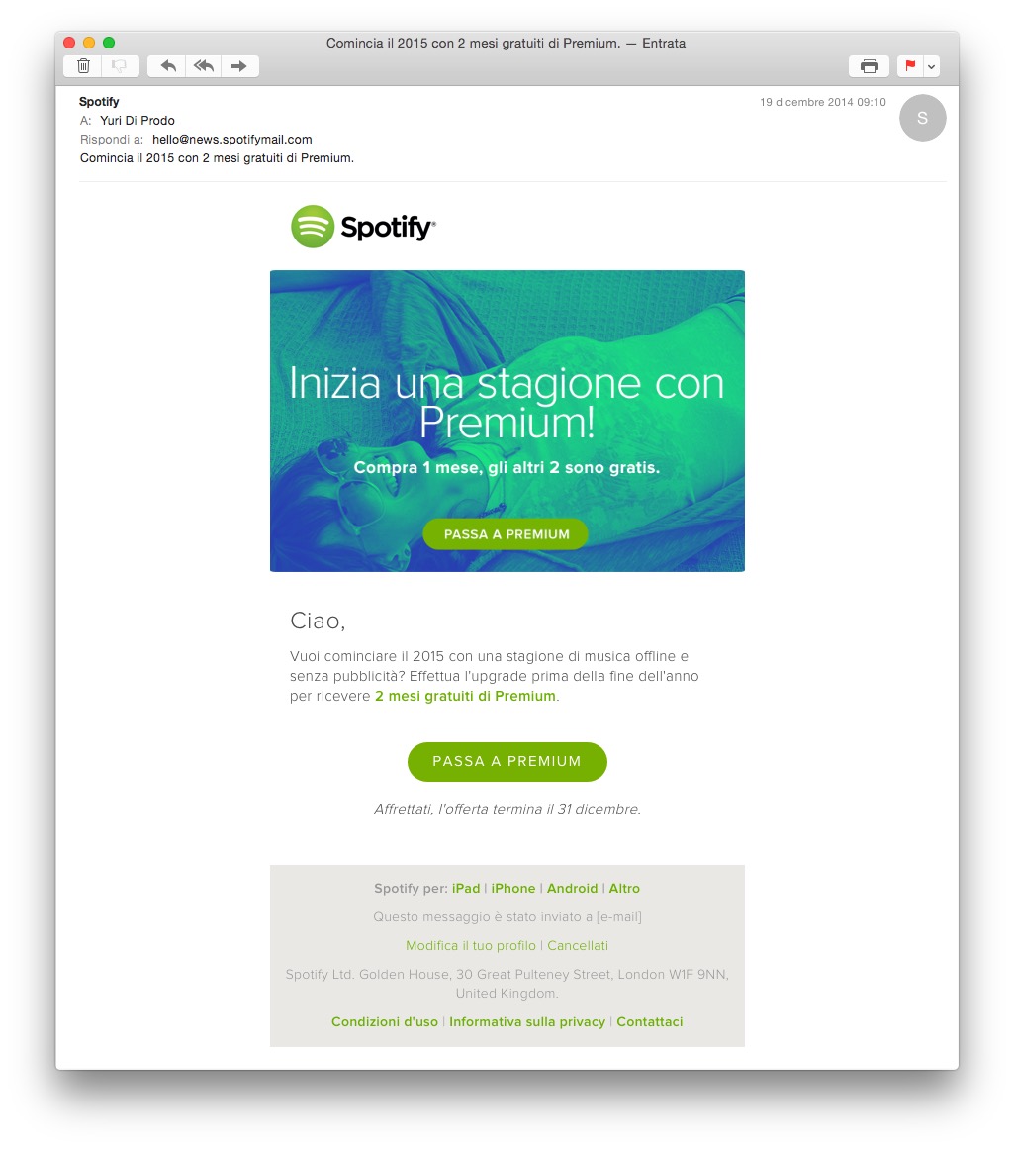Click the reply arrow icon
The height and width of the screenshot is (1149, 1014).
point(167,66)
